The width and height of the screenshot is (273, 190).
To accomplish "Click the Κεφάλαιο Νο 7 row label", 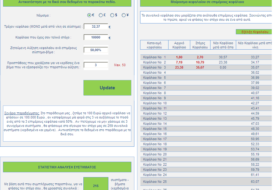I will 154,88.
